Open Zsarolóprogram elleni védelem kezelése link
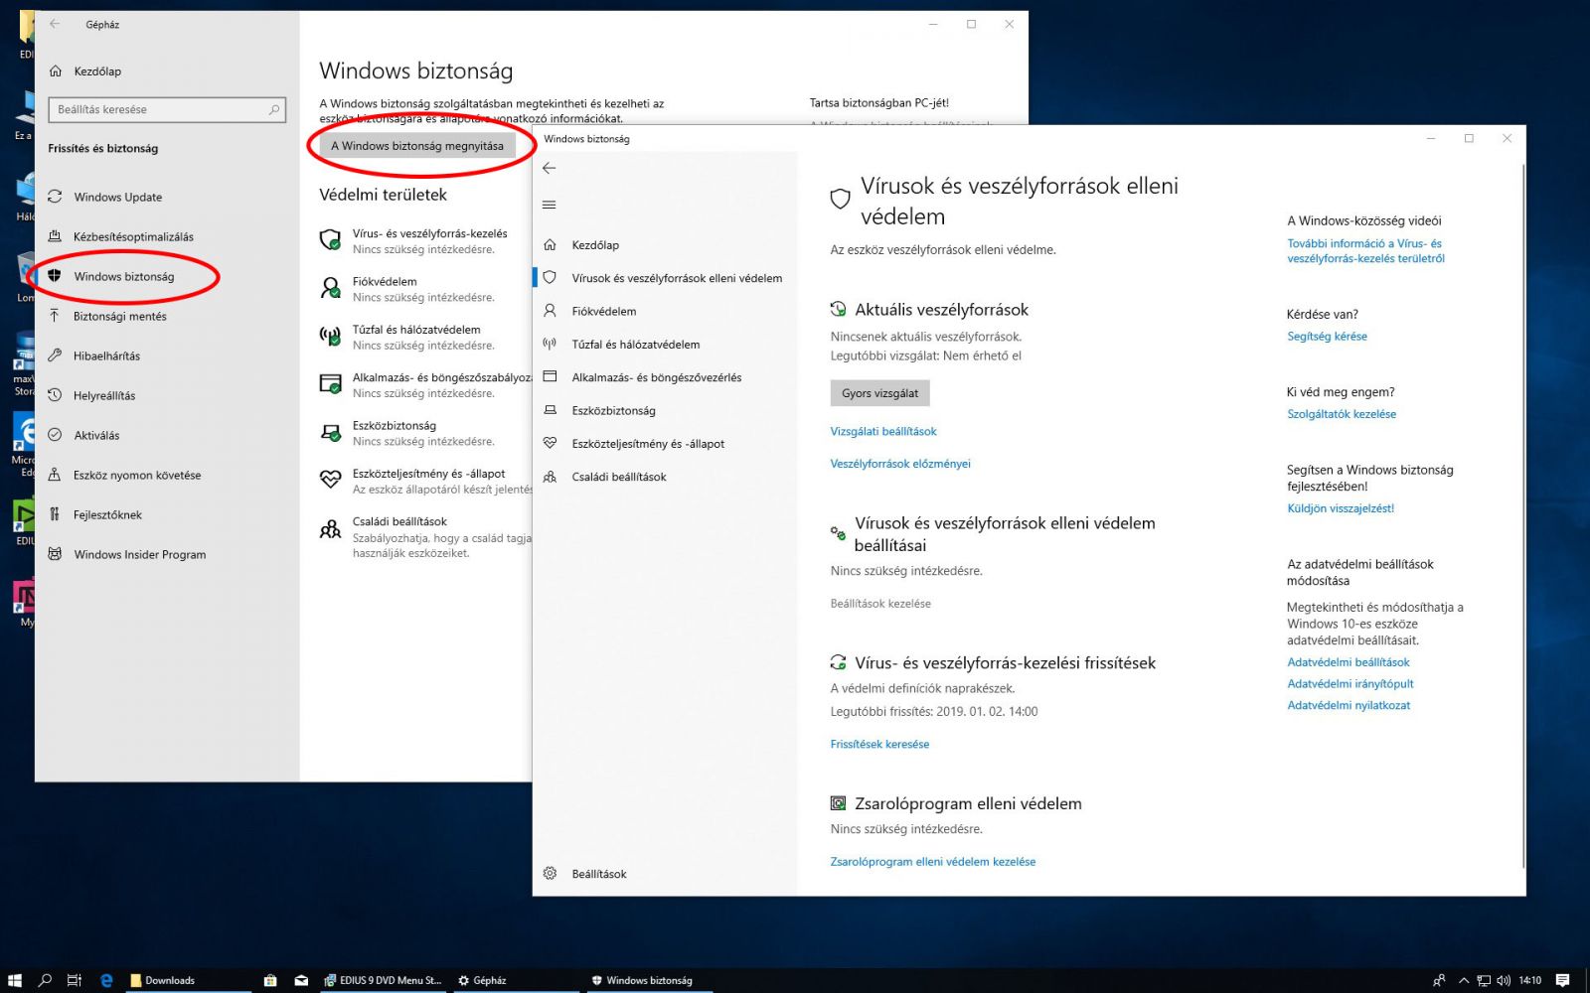Viewport: 1590px width, 993px height. (x=933, y=862)
